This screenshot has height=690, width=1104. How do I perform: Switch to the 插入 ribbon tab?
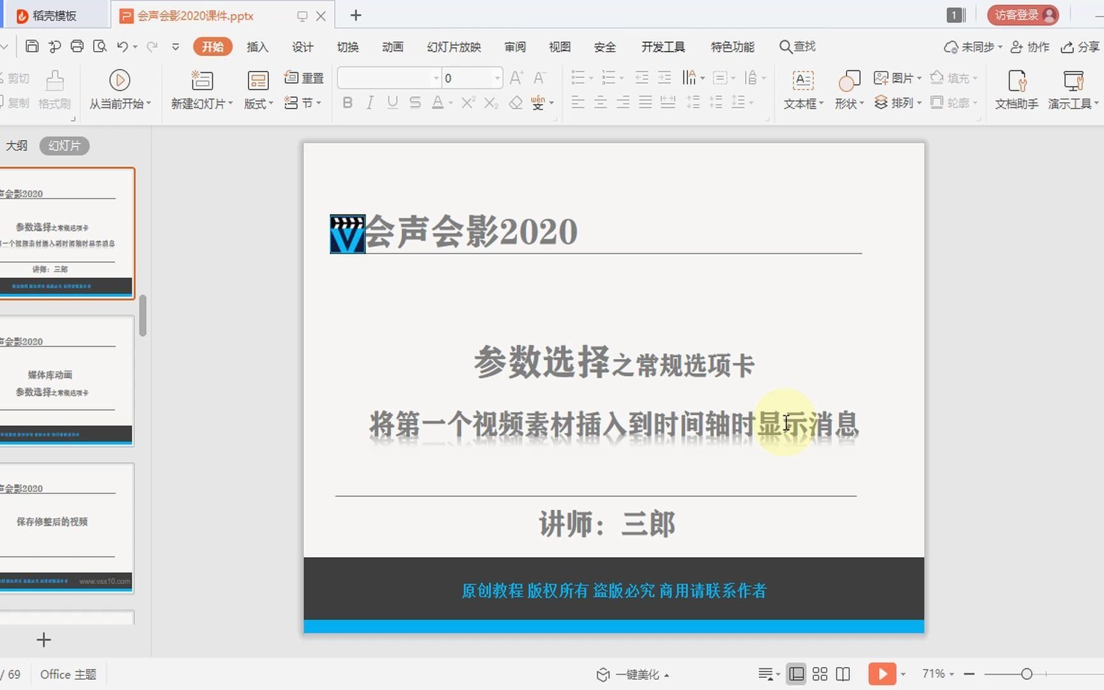pyautogui.click(x=257, y=47)
